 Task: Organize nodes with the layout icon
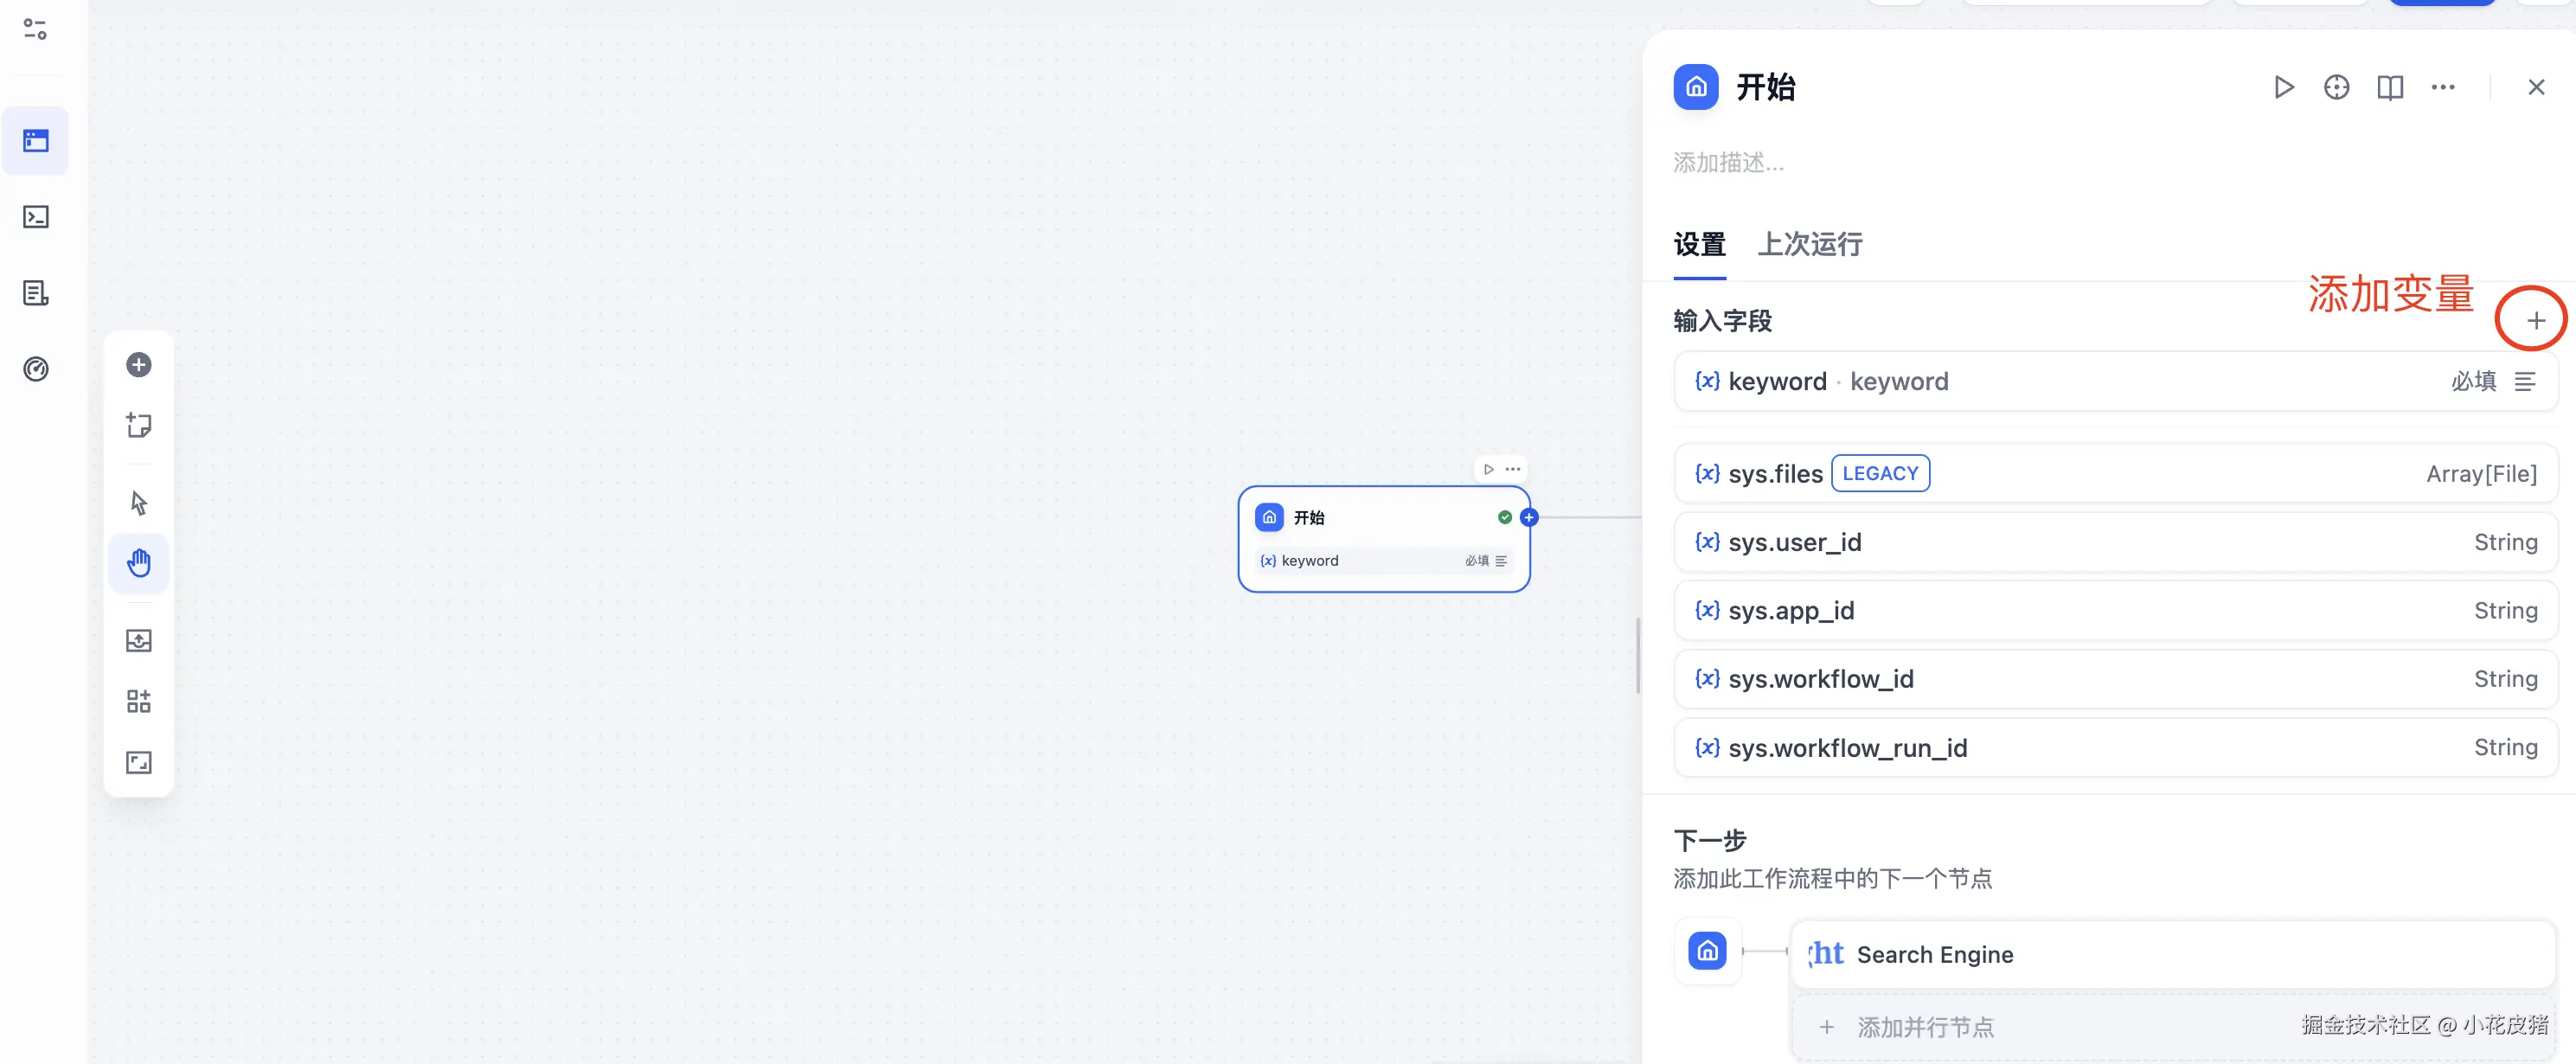click(x=139, y=701)
